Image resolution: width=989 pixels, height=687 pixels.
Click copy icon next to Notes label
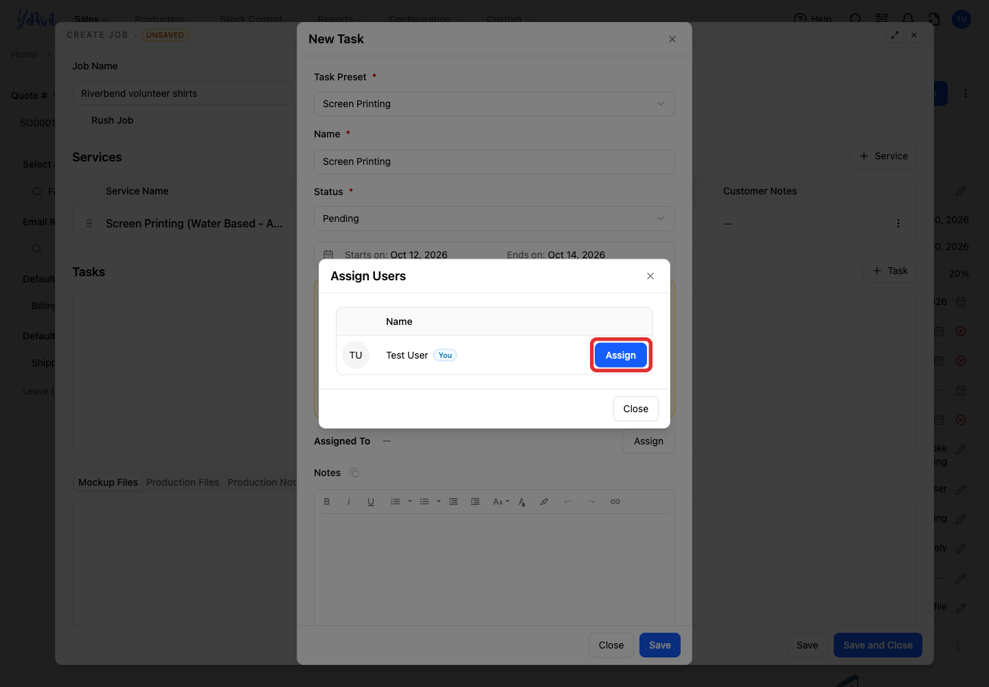(354, 473)
